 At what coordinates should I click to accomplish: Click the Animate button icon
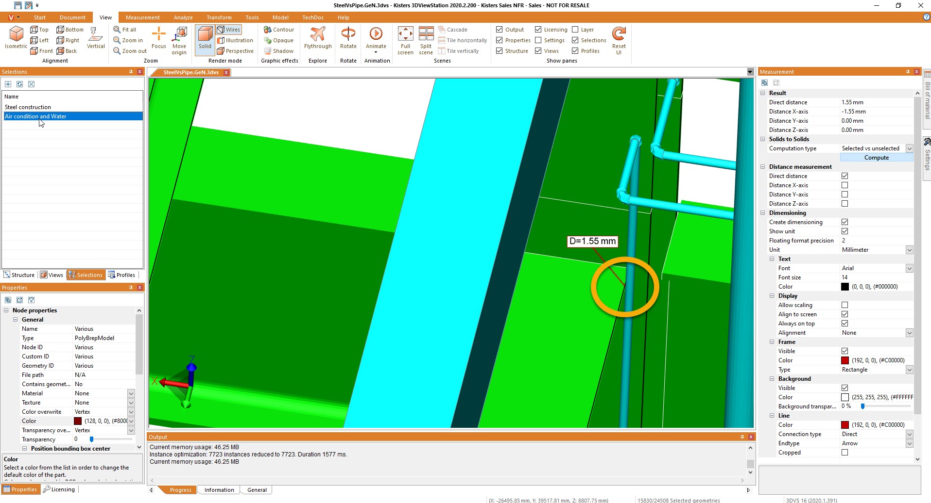pyautogui.click(x=376, y=34)
